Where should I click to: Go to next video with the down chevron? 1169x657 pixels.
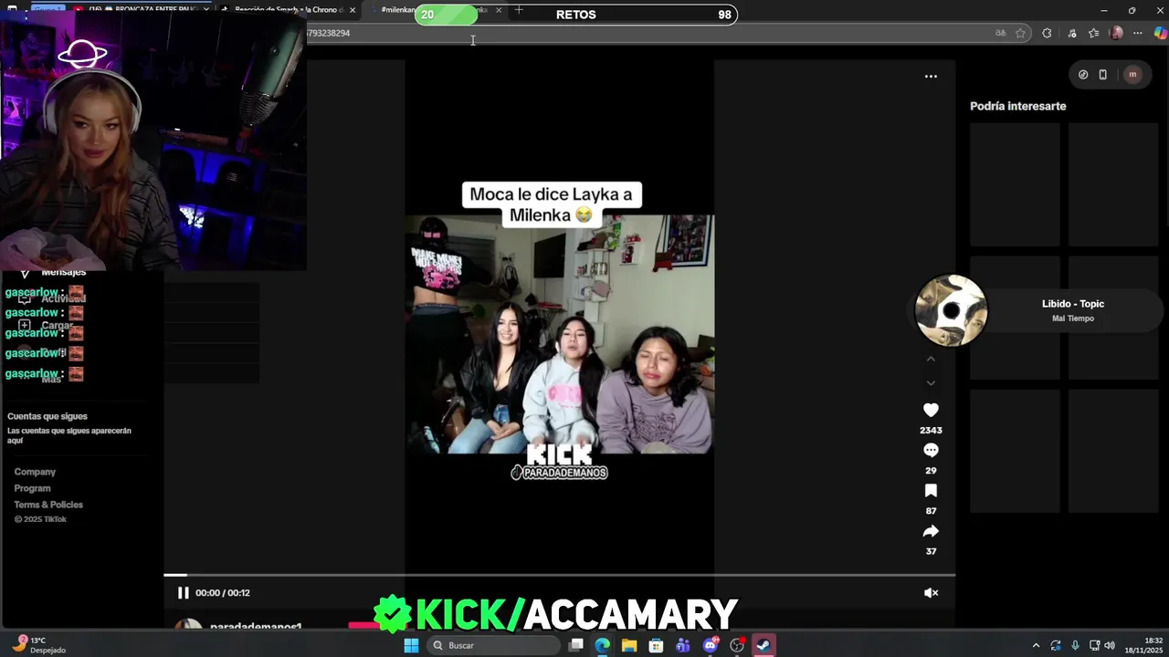point(931,383)
